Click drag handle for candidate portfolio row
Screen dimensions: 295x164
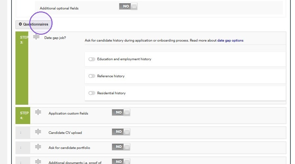pos(38,147)
